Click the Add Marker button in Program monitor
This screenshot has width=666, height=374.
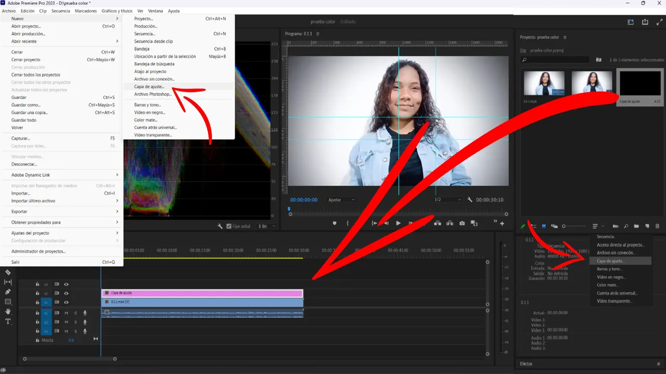pyautogui.click(x=335, y=223)
